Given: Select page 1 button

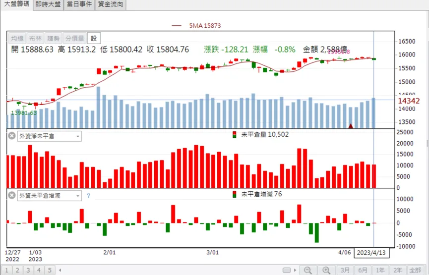Looking at the screenshot, I should pos(6,271).
